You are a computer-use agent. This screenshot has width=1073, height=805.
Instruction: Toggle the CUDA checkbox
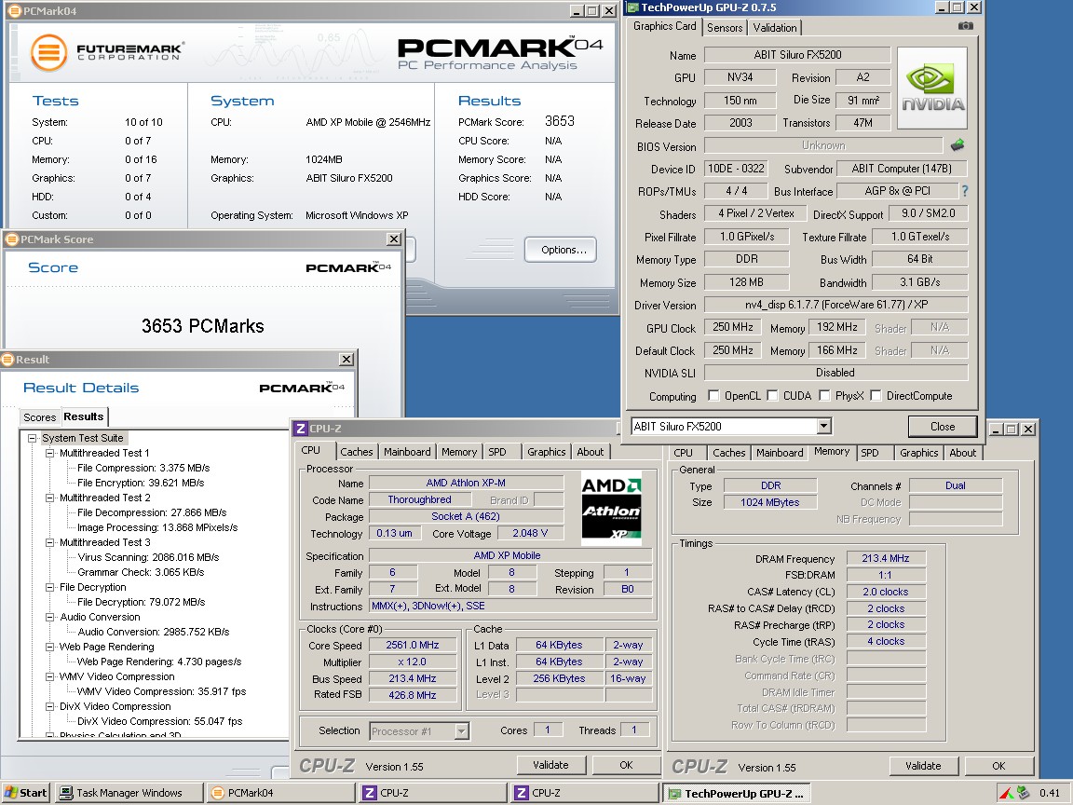pos(772,395)
